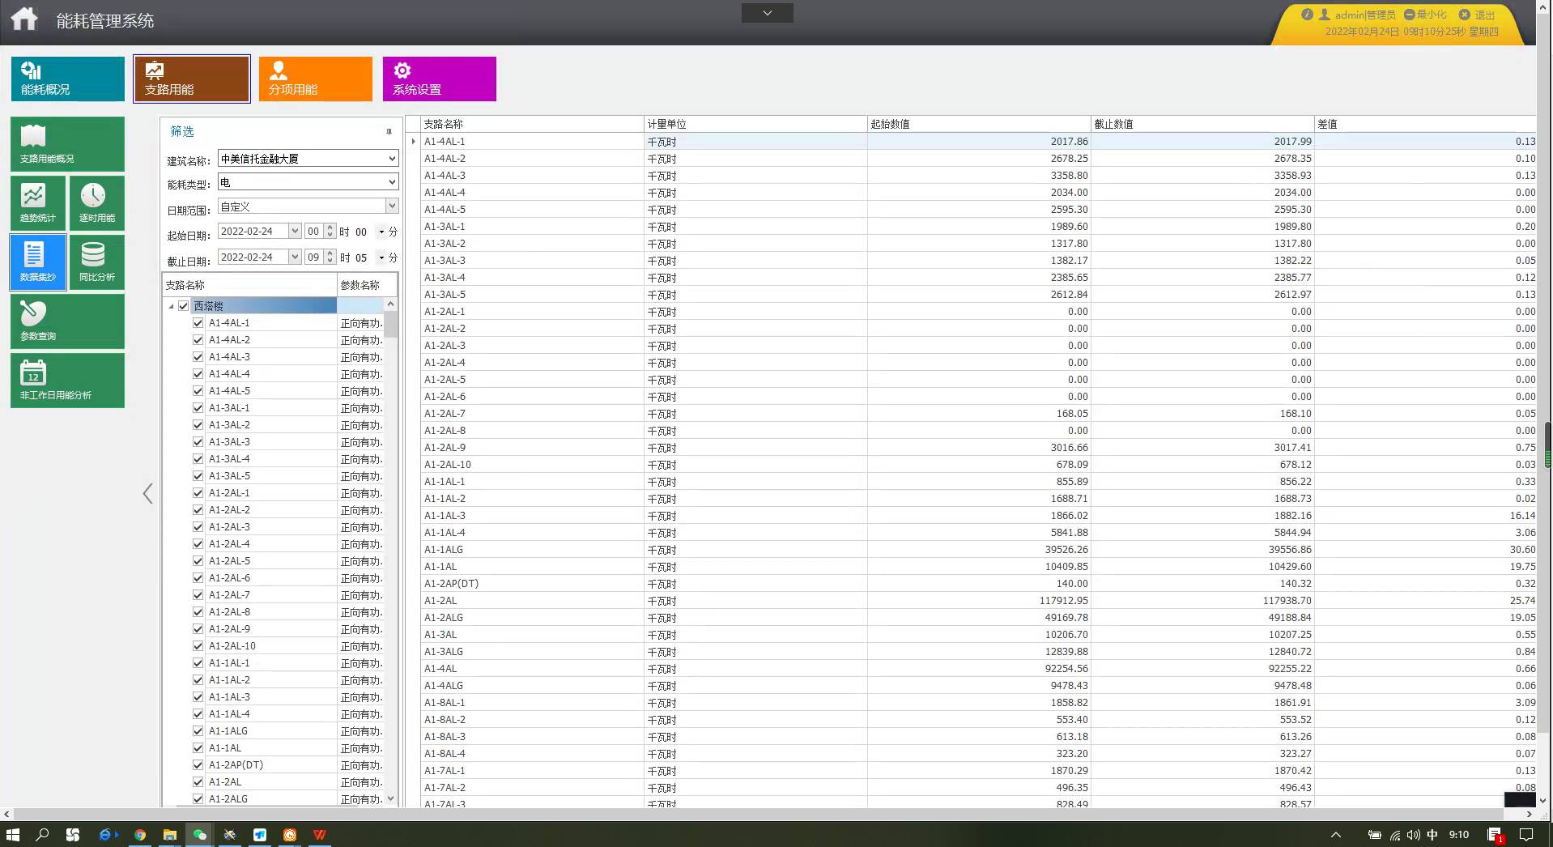Uncheck the 西塔楼 root checkbox
The width and height of the screenshot is (1553, 847).
tap(184, 306)
